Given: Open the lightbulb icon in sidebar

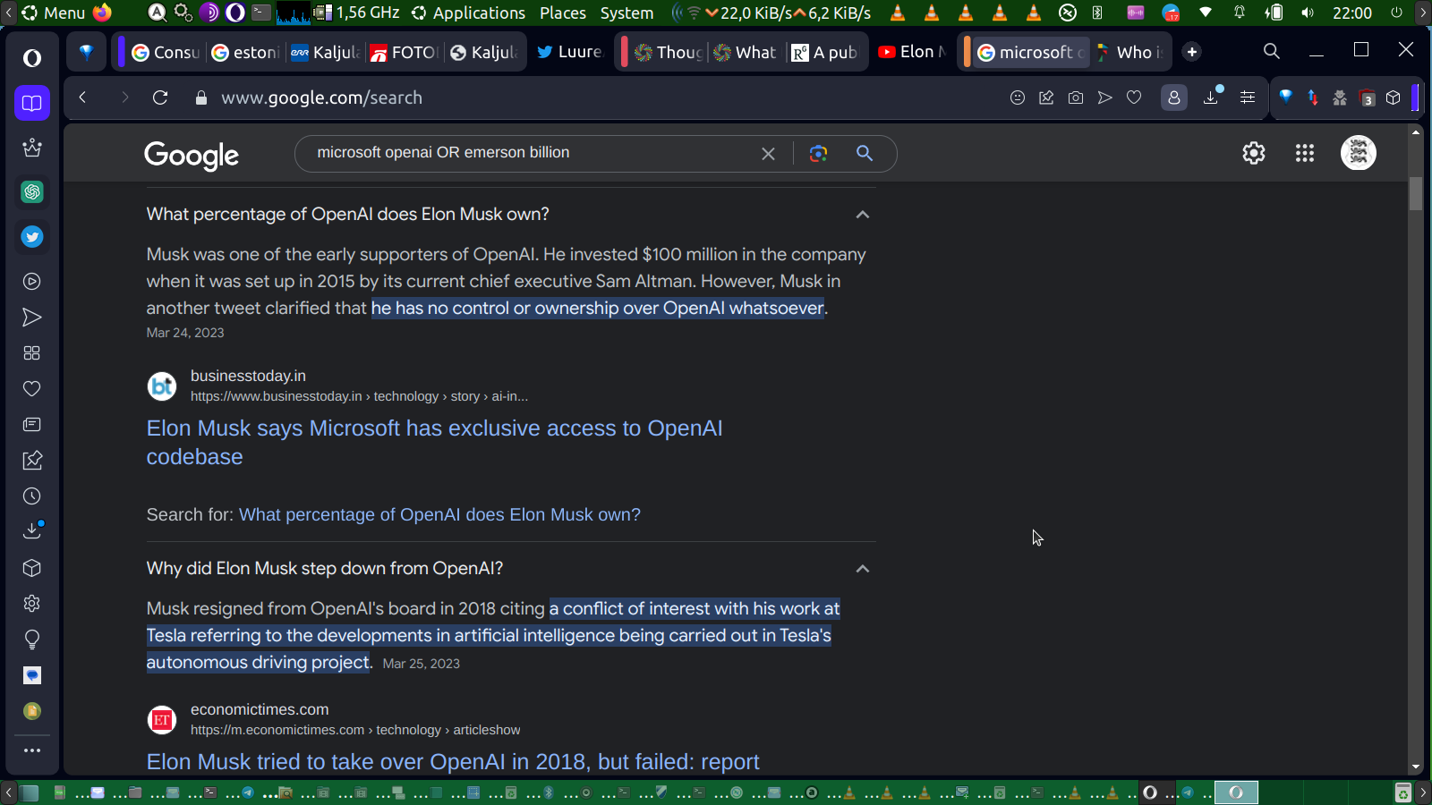Looking at the screenshot, I should (x=32, y=640).
